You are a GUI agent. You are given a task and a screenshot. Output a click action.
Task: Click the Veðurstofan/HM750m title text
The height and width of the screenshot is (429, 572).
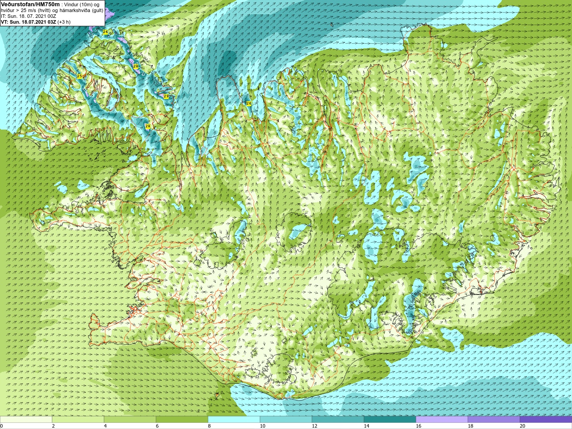tap(30, 4)
